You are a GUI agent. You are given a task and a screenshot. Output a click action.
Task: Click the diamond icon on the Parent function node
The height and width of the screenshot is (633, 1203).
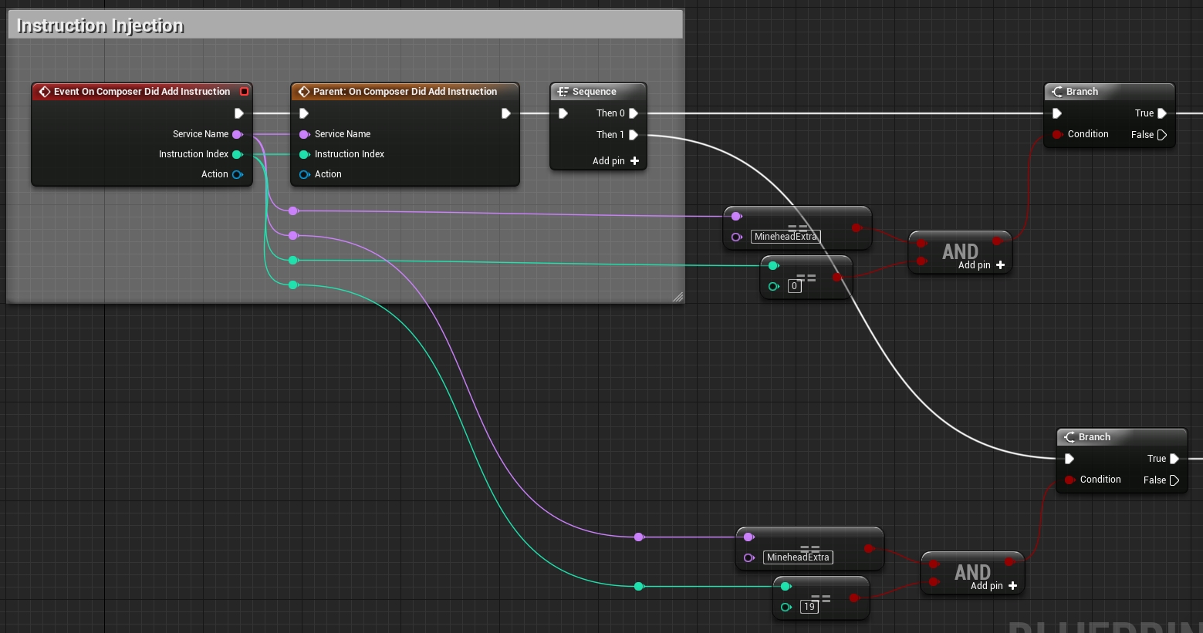pos(302,91)
